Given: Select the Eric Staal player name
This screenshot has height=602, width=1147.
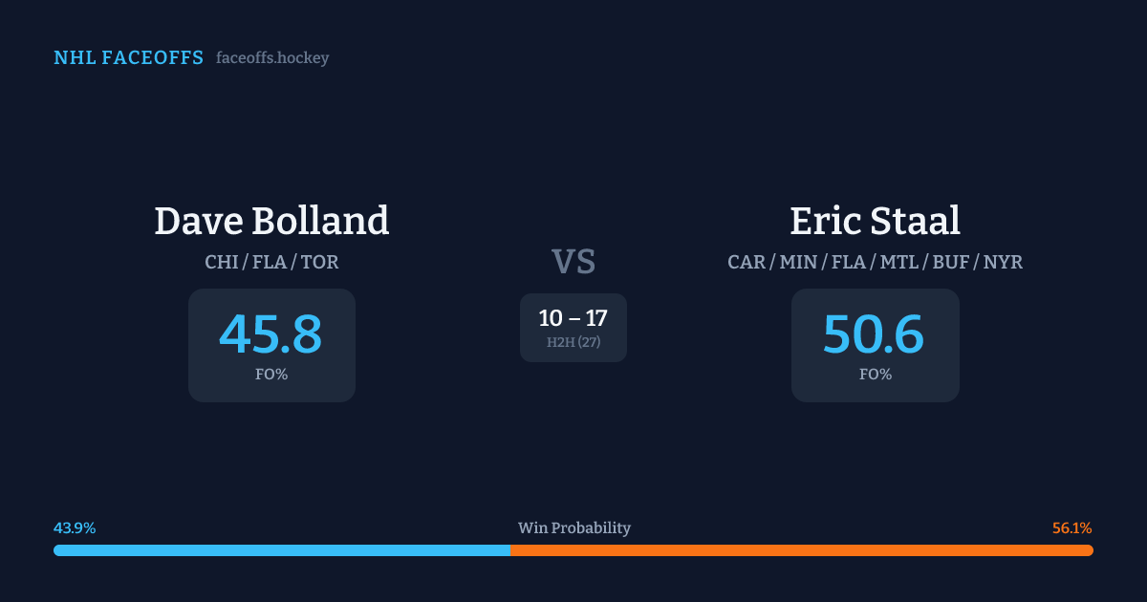Looking at the screenshot, I should click(x=875, y=221).
